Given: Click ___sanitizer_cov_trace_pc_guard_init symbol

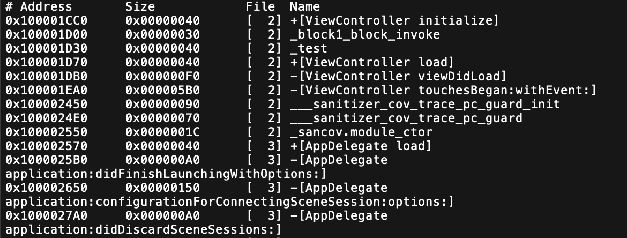Looking at the screenshot, I should [425, 105].
